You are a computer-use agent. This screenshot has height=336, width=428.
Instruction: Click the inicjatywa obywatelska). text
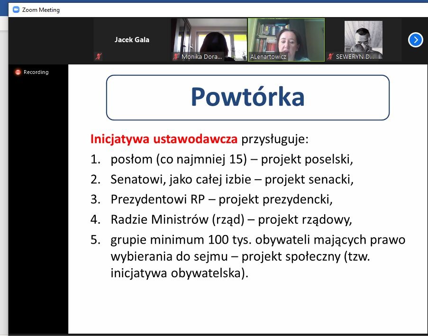pyautogui.click(x=180, y=273)
